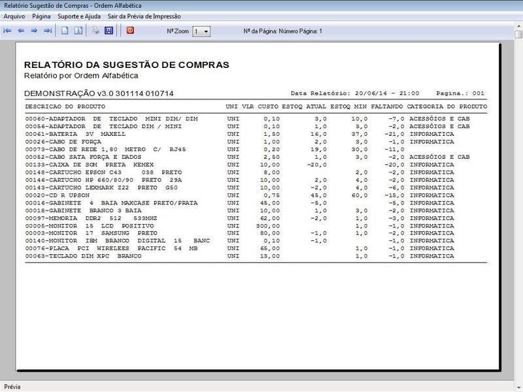Image resolution: width=523 pixels, height=392 pixels.
Task: Click VLR CUSTO column header
Action: (260, 106)
